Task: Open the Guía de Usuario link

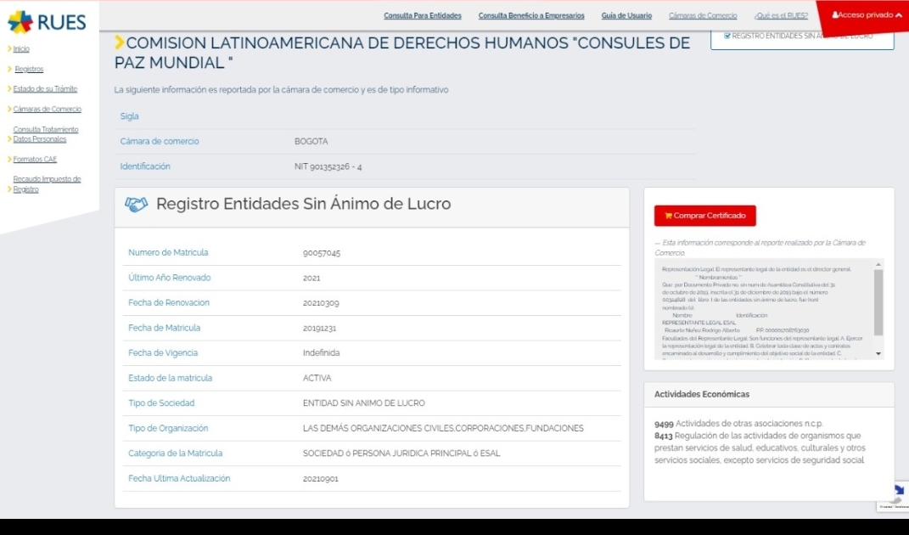Action: 626,15
